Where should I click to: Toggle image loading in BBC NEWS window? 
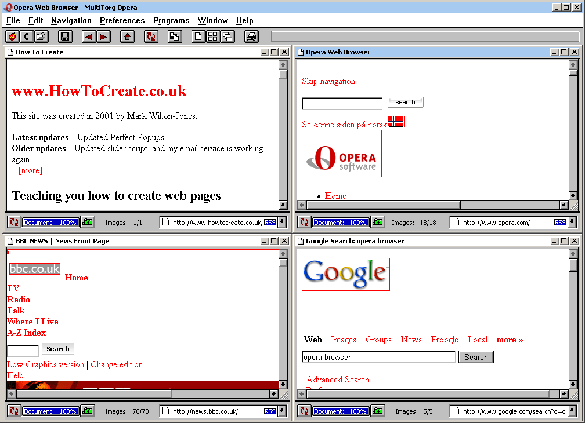(x=88, y=411)
